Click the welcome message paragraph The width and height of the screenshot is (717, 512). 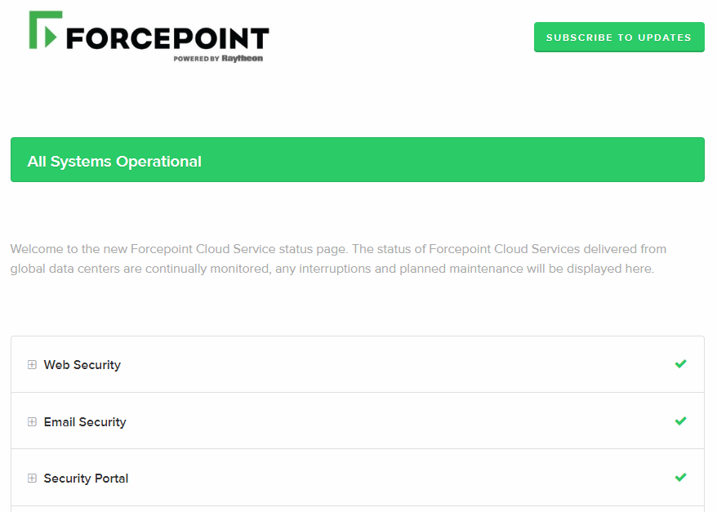pyautogui.click(x=338, y=259)
